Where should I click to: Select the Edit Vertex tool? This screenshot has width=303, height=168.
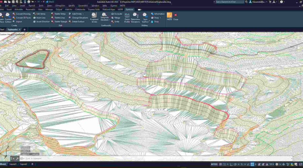[39, 14]
